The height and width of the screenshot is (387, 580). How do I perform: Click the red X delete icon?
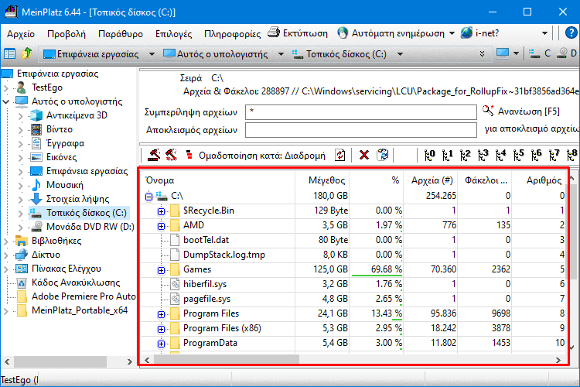(364, 155)
